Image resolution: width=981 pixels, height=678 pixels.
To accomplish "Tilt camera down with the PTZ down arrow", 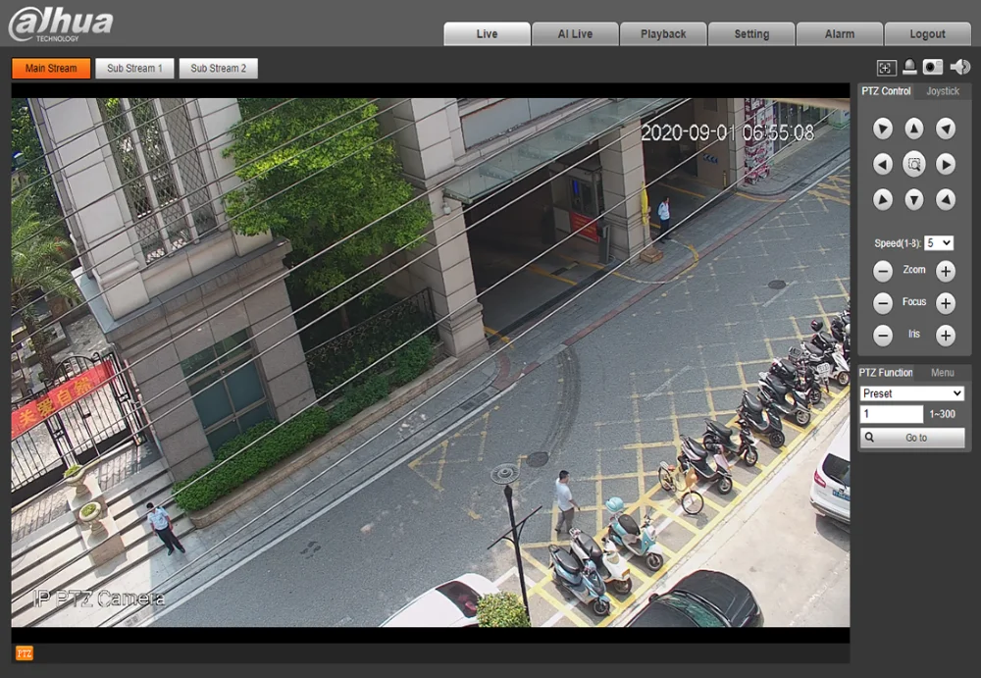I will (914, 200).
